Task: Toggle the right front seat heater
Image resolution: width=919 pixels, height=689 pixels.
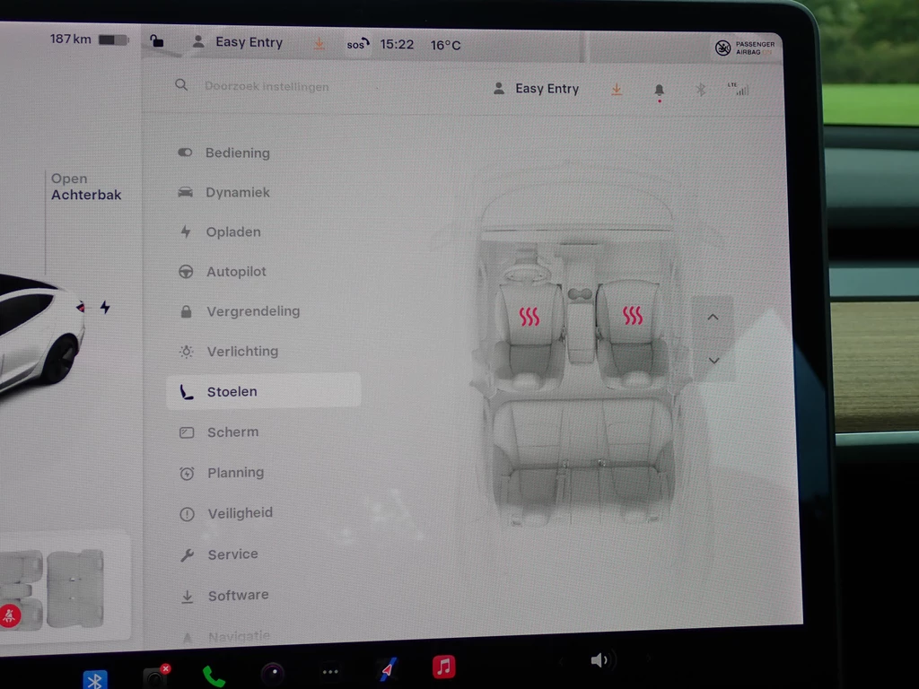Action: (x=633, y=315)
